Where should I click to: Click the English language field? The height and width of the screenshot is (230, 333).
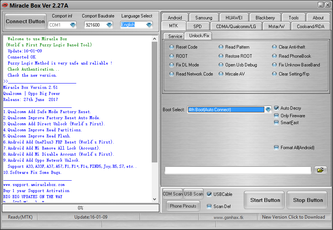133,25
